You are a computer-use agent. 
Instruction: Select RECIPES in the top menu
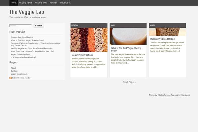point(54,3)
